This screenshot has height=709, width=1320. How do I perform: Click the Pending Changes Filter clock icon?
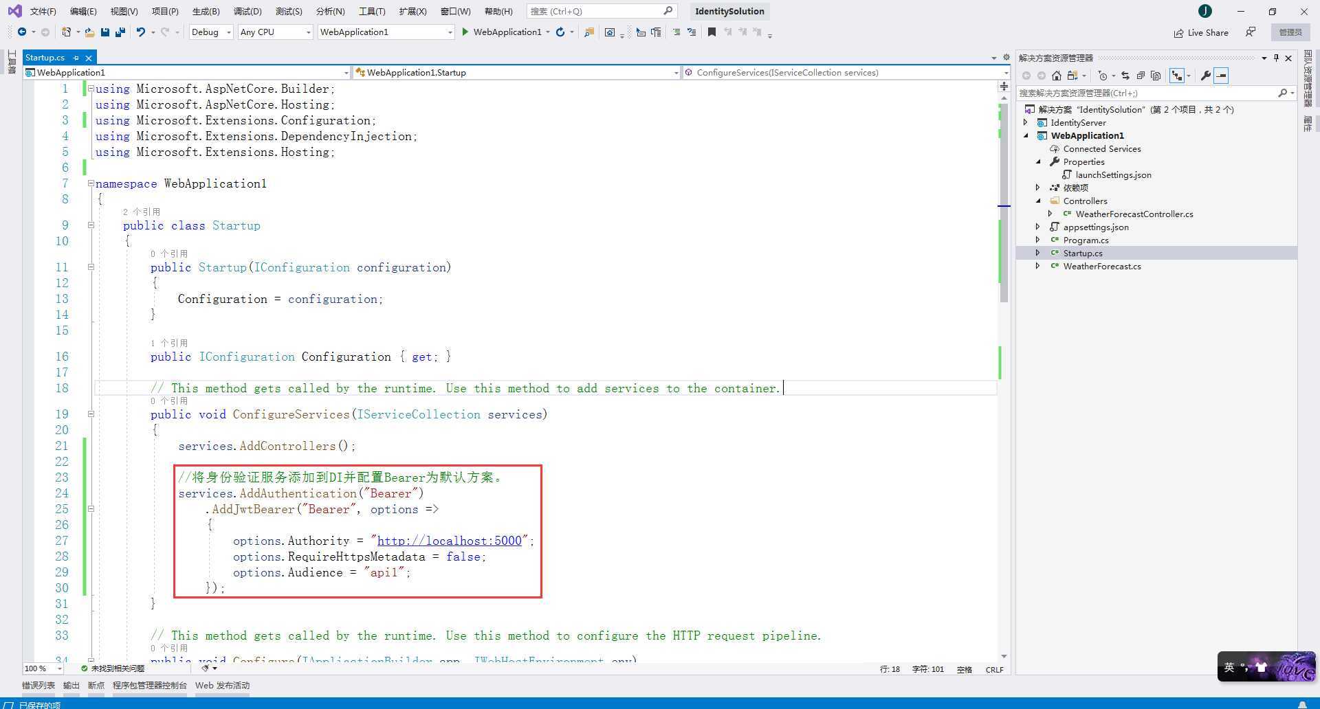(x=1103, y=76)
